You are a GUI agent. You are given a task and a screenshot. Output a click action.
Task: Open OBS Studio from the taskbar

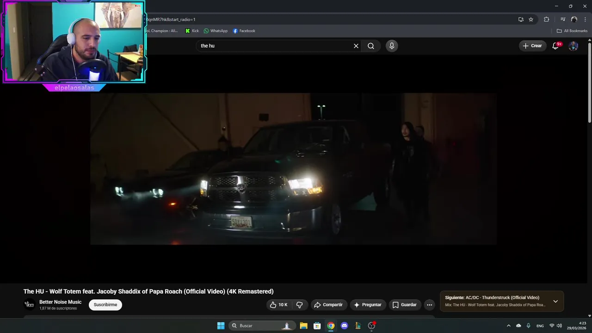[371, 326]
